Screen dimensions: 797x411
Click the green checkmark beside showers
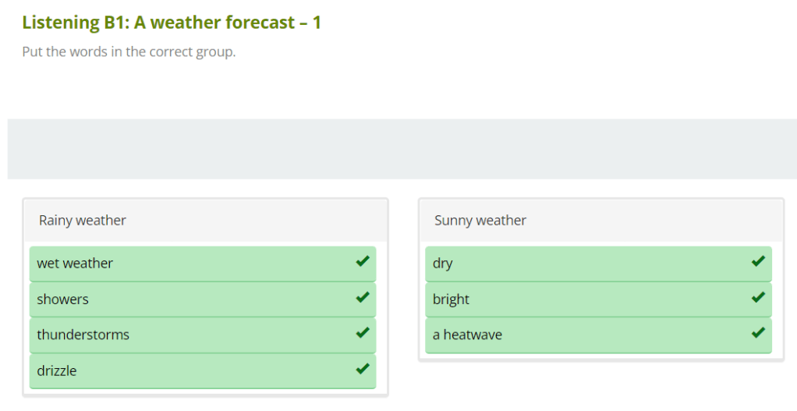coord(362,297)
